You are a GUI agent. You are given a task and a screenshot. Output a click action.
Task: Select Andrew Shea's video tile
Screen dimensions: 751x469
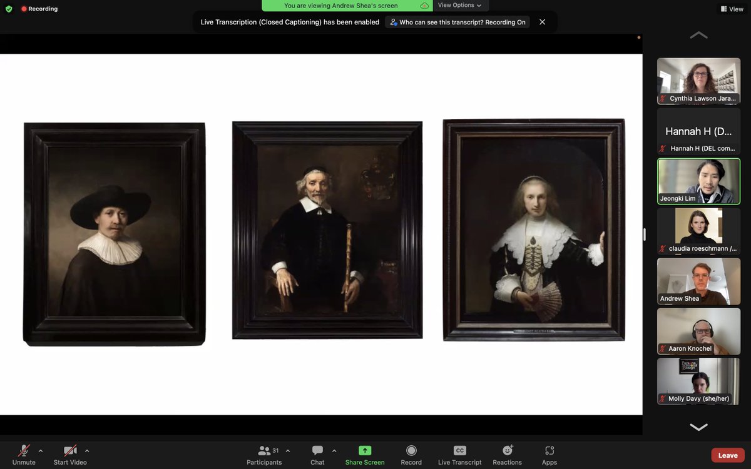click(698, 281)
